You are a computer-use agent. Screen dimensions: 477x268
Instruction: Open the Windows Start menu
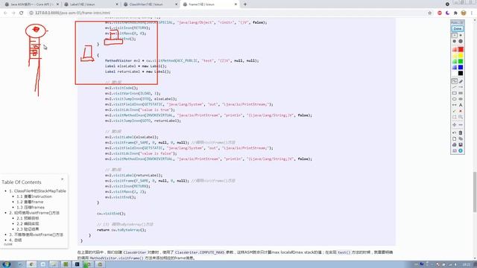tap(6, 264)
